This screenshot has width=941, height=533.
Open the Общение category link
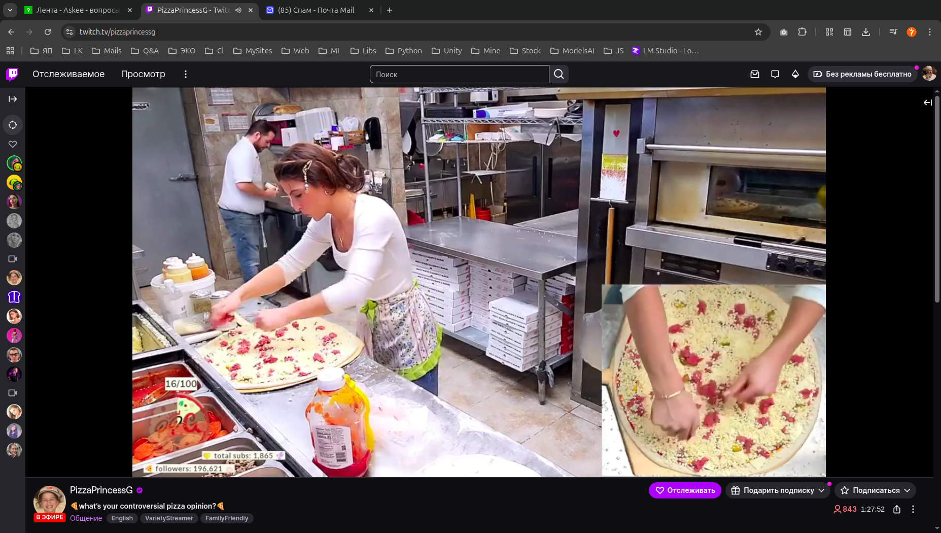point(86,518)
